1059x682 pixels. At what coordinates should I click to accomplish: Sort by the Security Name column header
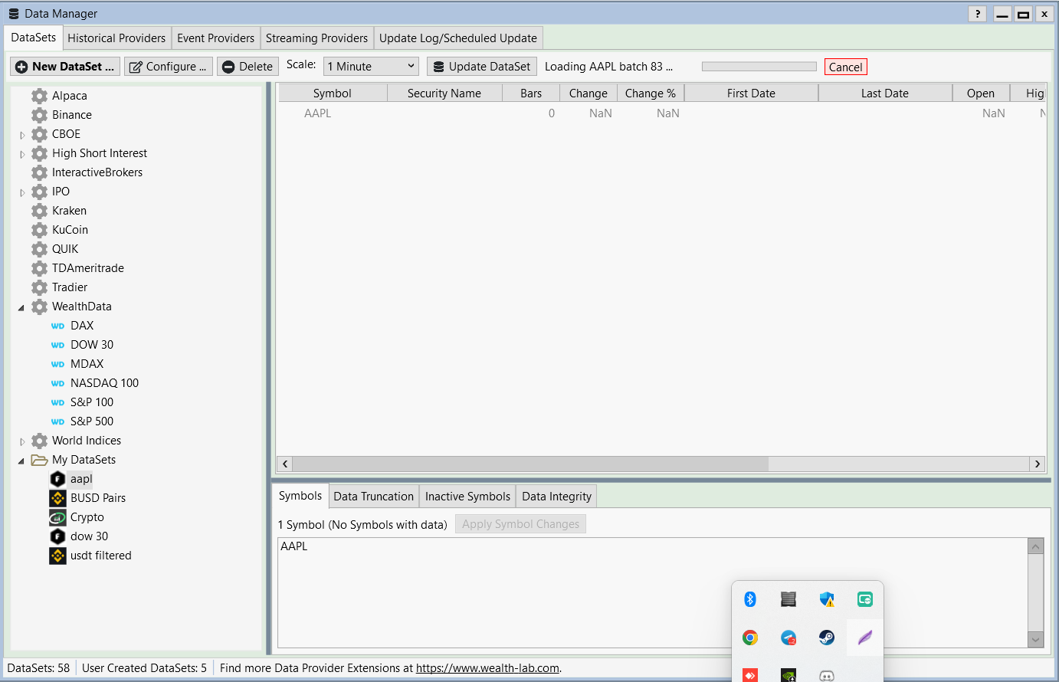(x=444, y=93)
